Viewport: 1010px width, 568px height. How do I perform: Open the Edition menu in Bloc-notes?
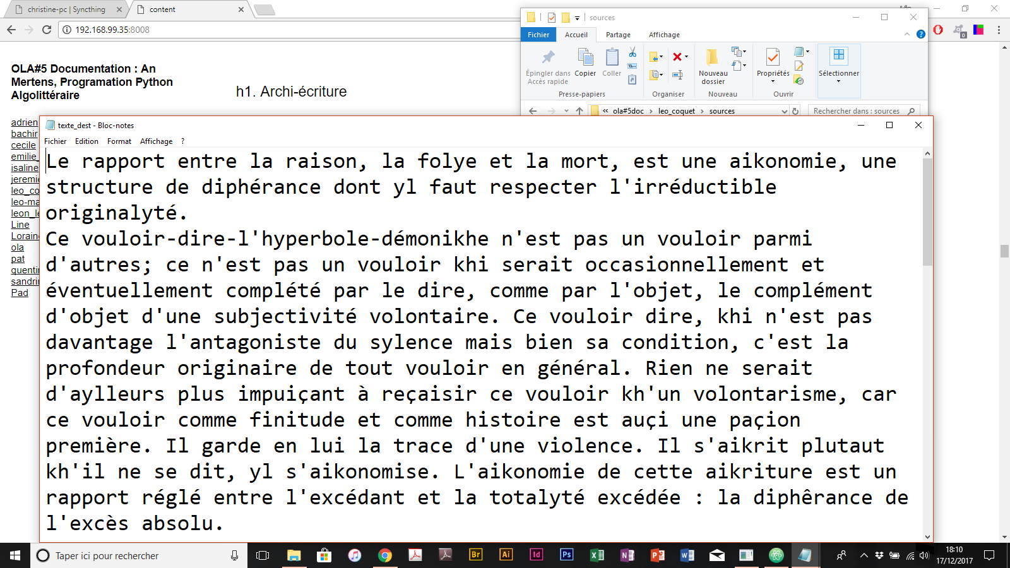coord(86,141)
